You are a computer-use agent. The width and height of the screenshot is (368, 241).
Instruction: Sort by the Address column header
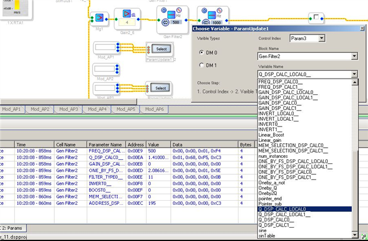136,144
